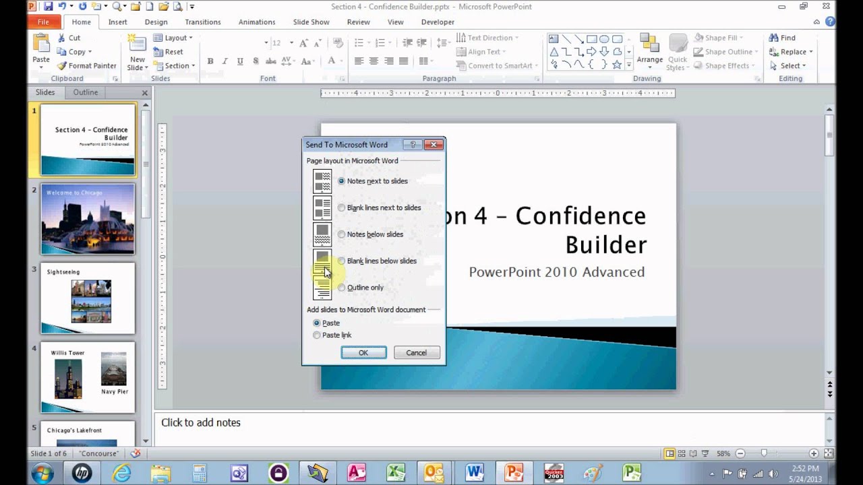Select the 5-point star shape

[x=617, y=65]
